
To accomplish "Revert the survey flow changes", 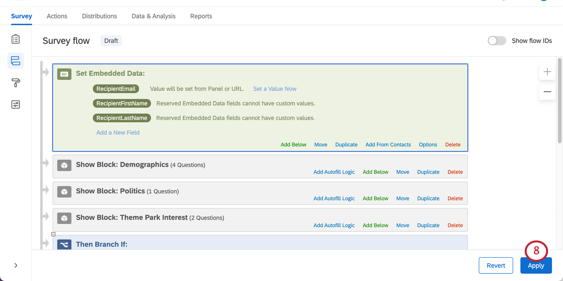I will tap(496, 265).
